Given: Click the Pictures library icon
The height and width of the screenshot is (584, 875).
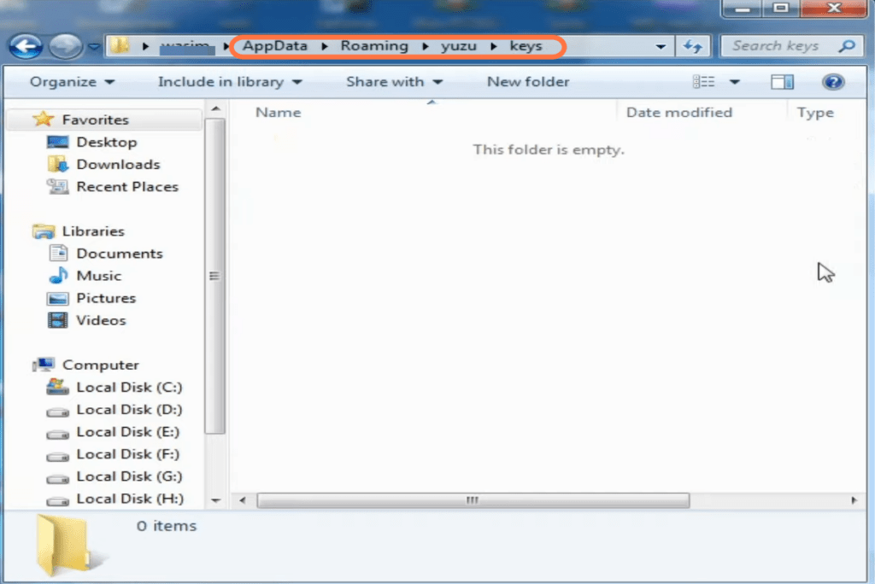Looking at the screenshot, I should click(x=57, y=299).
